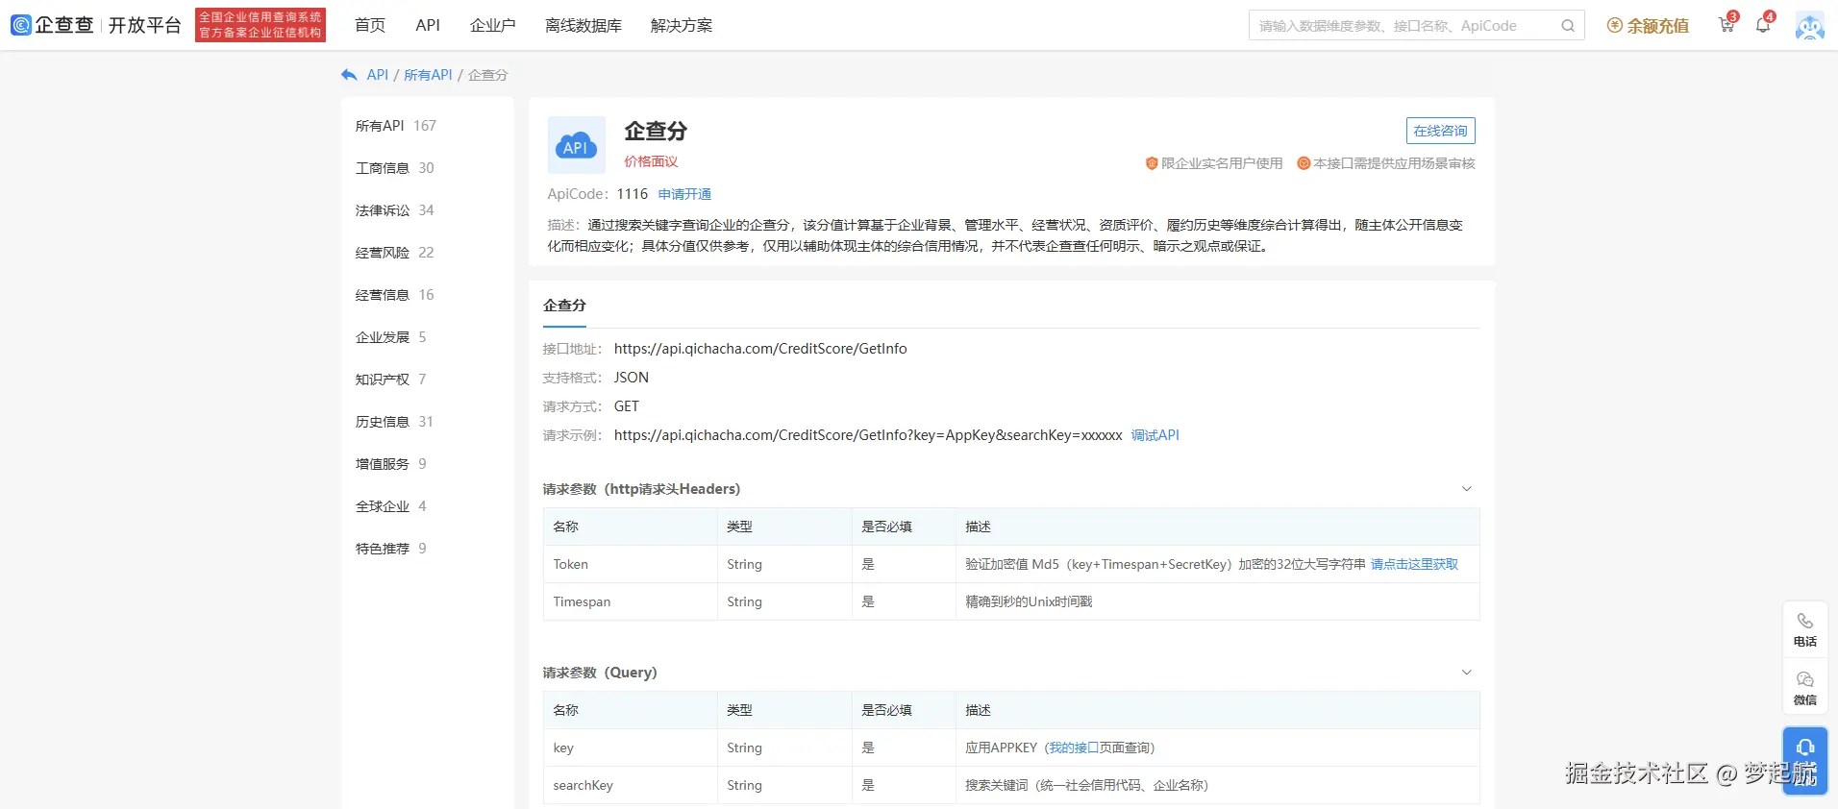The width and height of the screenshot is (1838, 809).
Task: Click the 限企业实名用户使用 shield icon
Action: (1152, 163)
